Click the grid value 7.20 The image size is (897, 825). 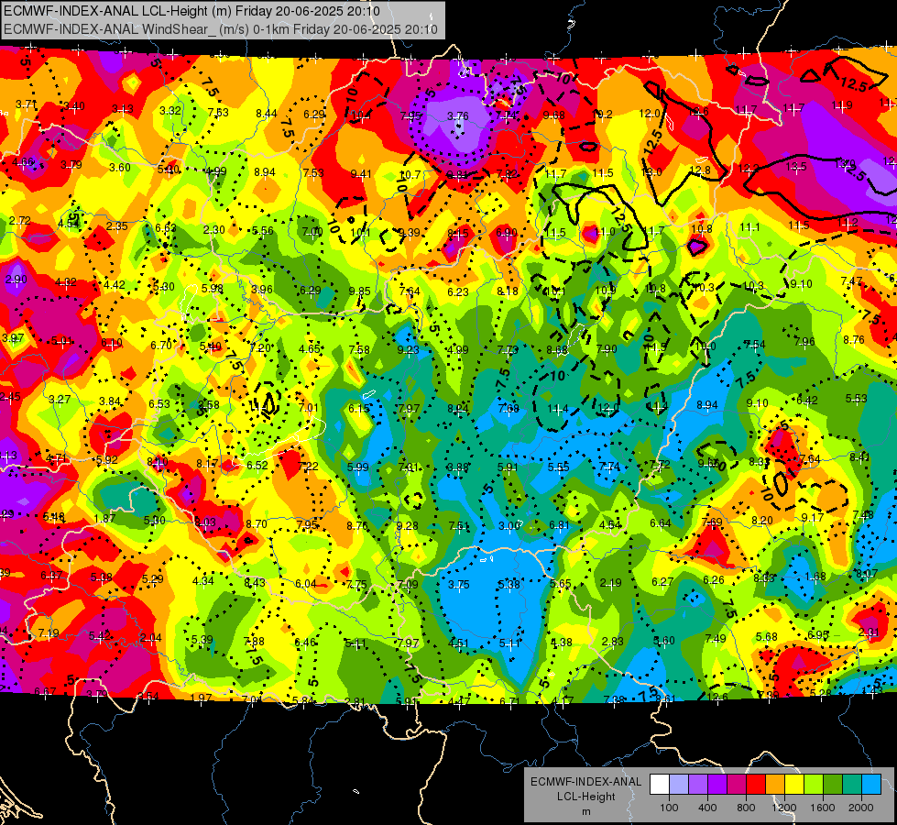click(261, 347)
